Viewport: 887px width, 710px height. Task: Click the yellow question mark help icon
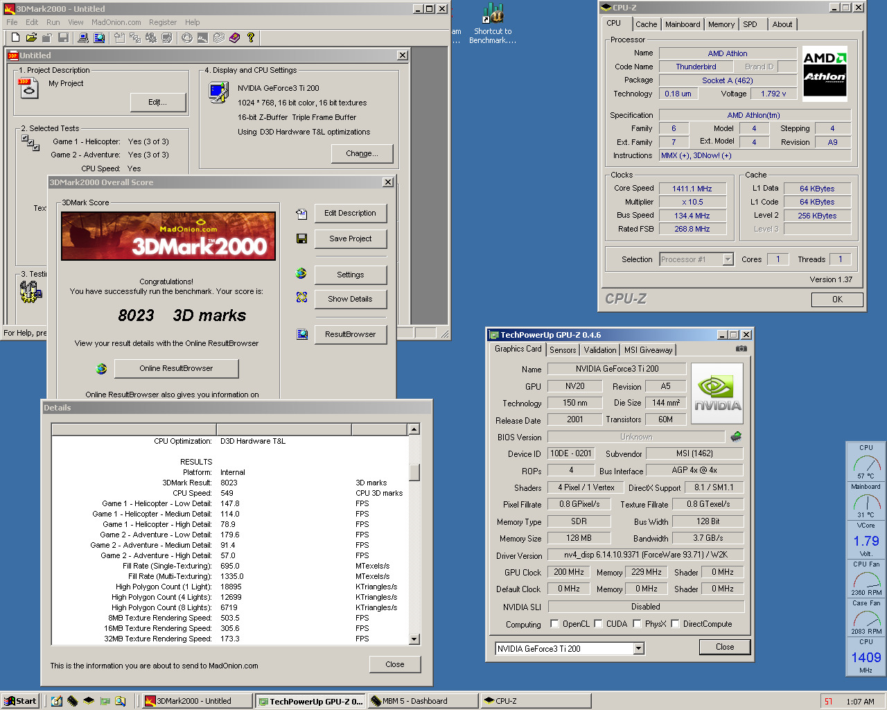(251, 37)
